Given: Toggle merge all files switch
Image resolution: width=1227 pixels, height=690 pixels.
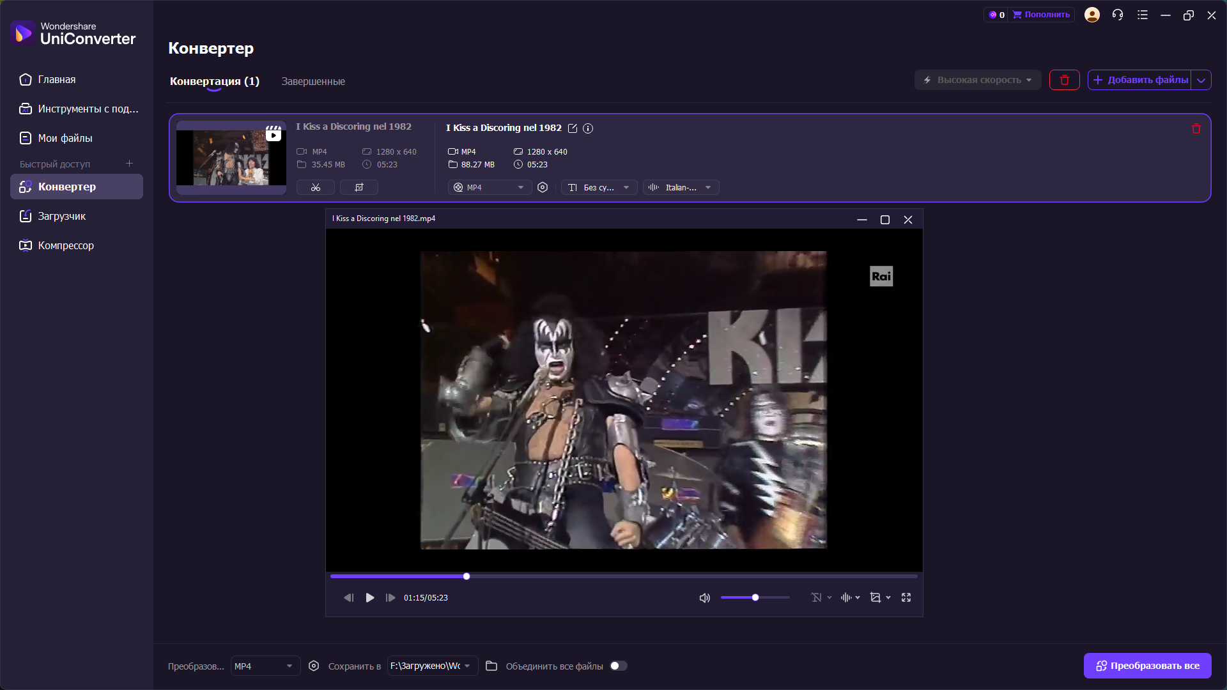Looking at the screenshot, I should (x=618, y=666).
